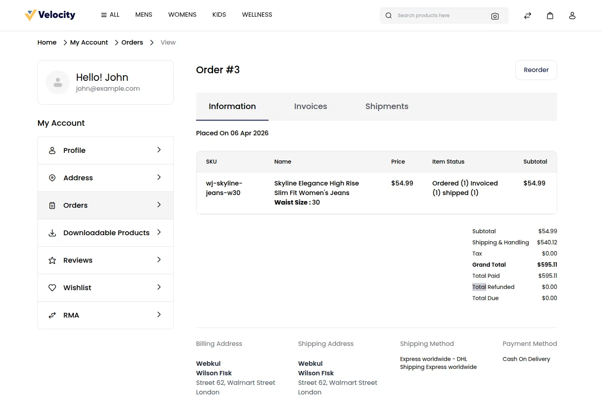Viewport: 601px width, 398px height.
Task: Click the Wishlist heart icon
Action: point(52,287)
